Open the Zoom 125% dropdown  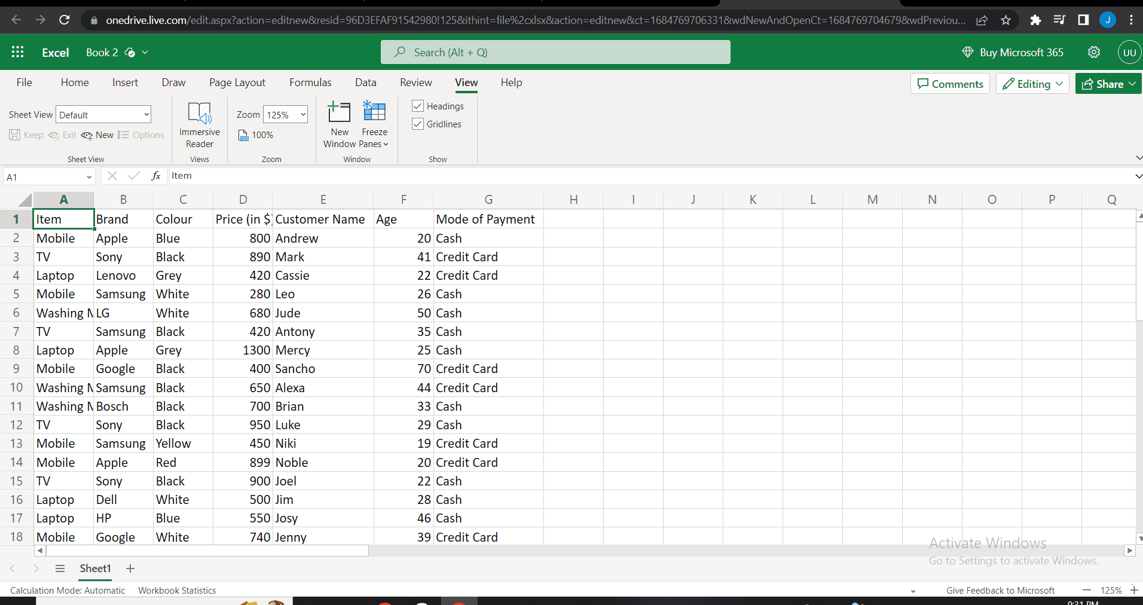[285, 115]
